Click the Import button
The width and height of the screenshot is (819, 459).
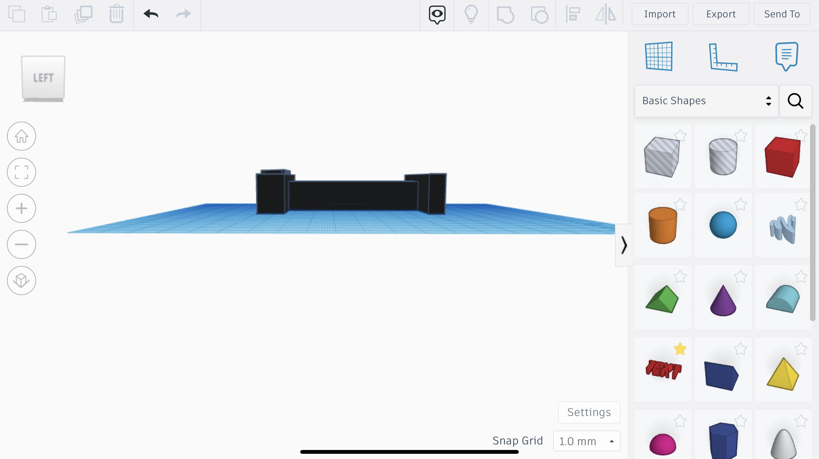[660, 14]
